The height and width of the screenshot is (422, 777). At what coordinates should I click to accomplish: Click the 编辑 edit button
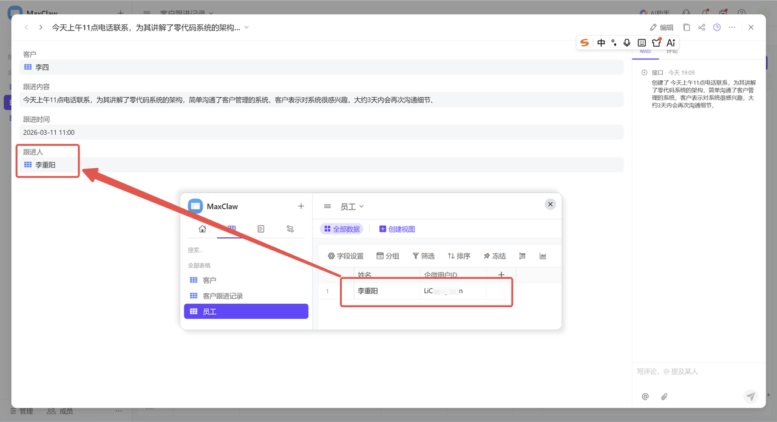[662, 27]
